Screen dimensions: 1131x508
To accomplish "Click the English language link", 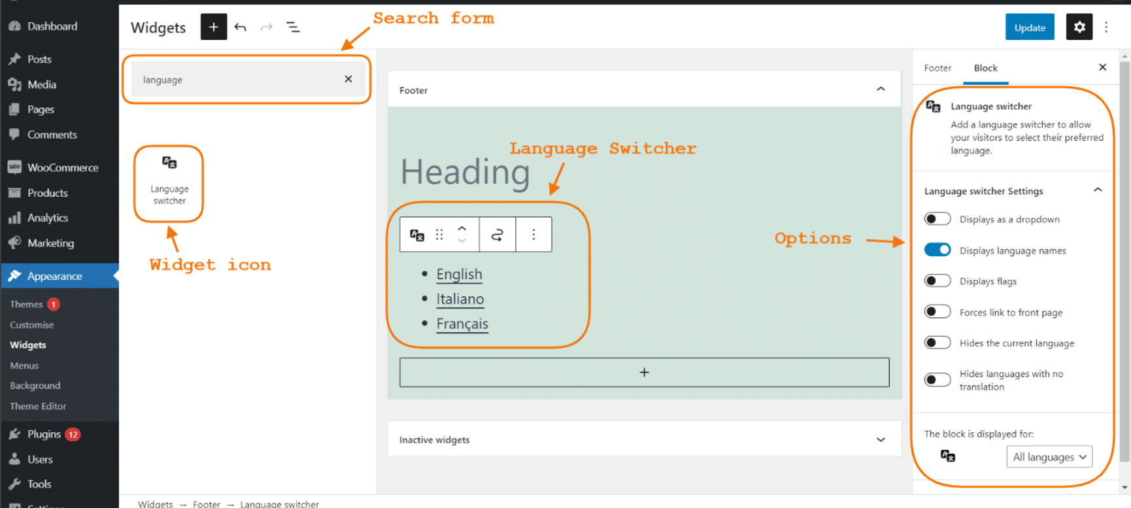I will point(459,275).
